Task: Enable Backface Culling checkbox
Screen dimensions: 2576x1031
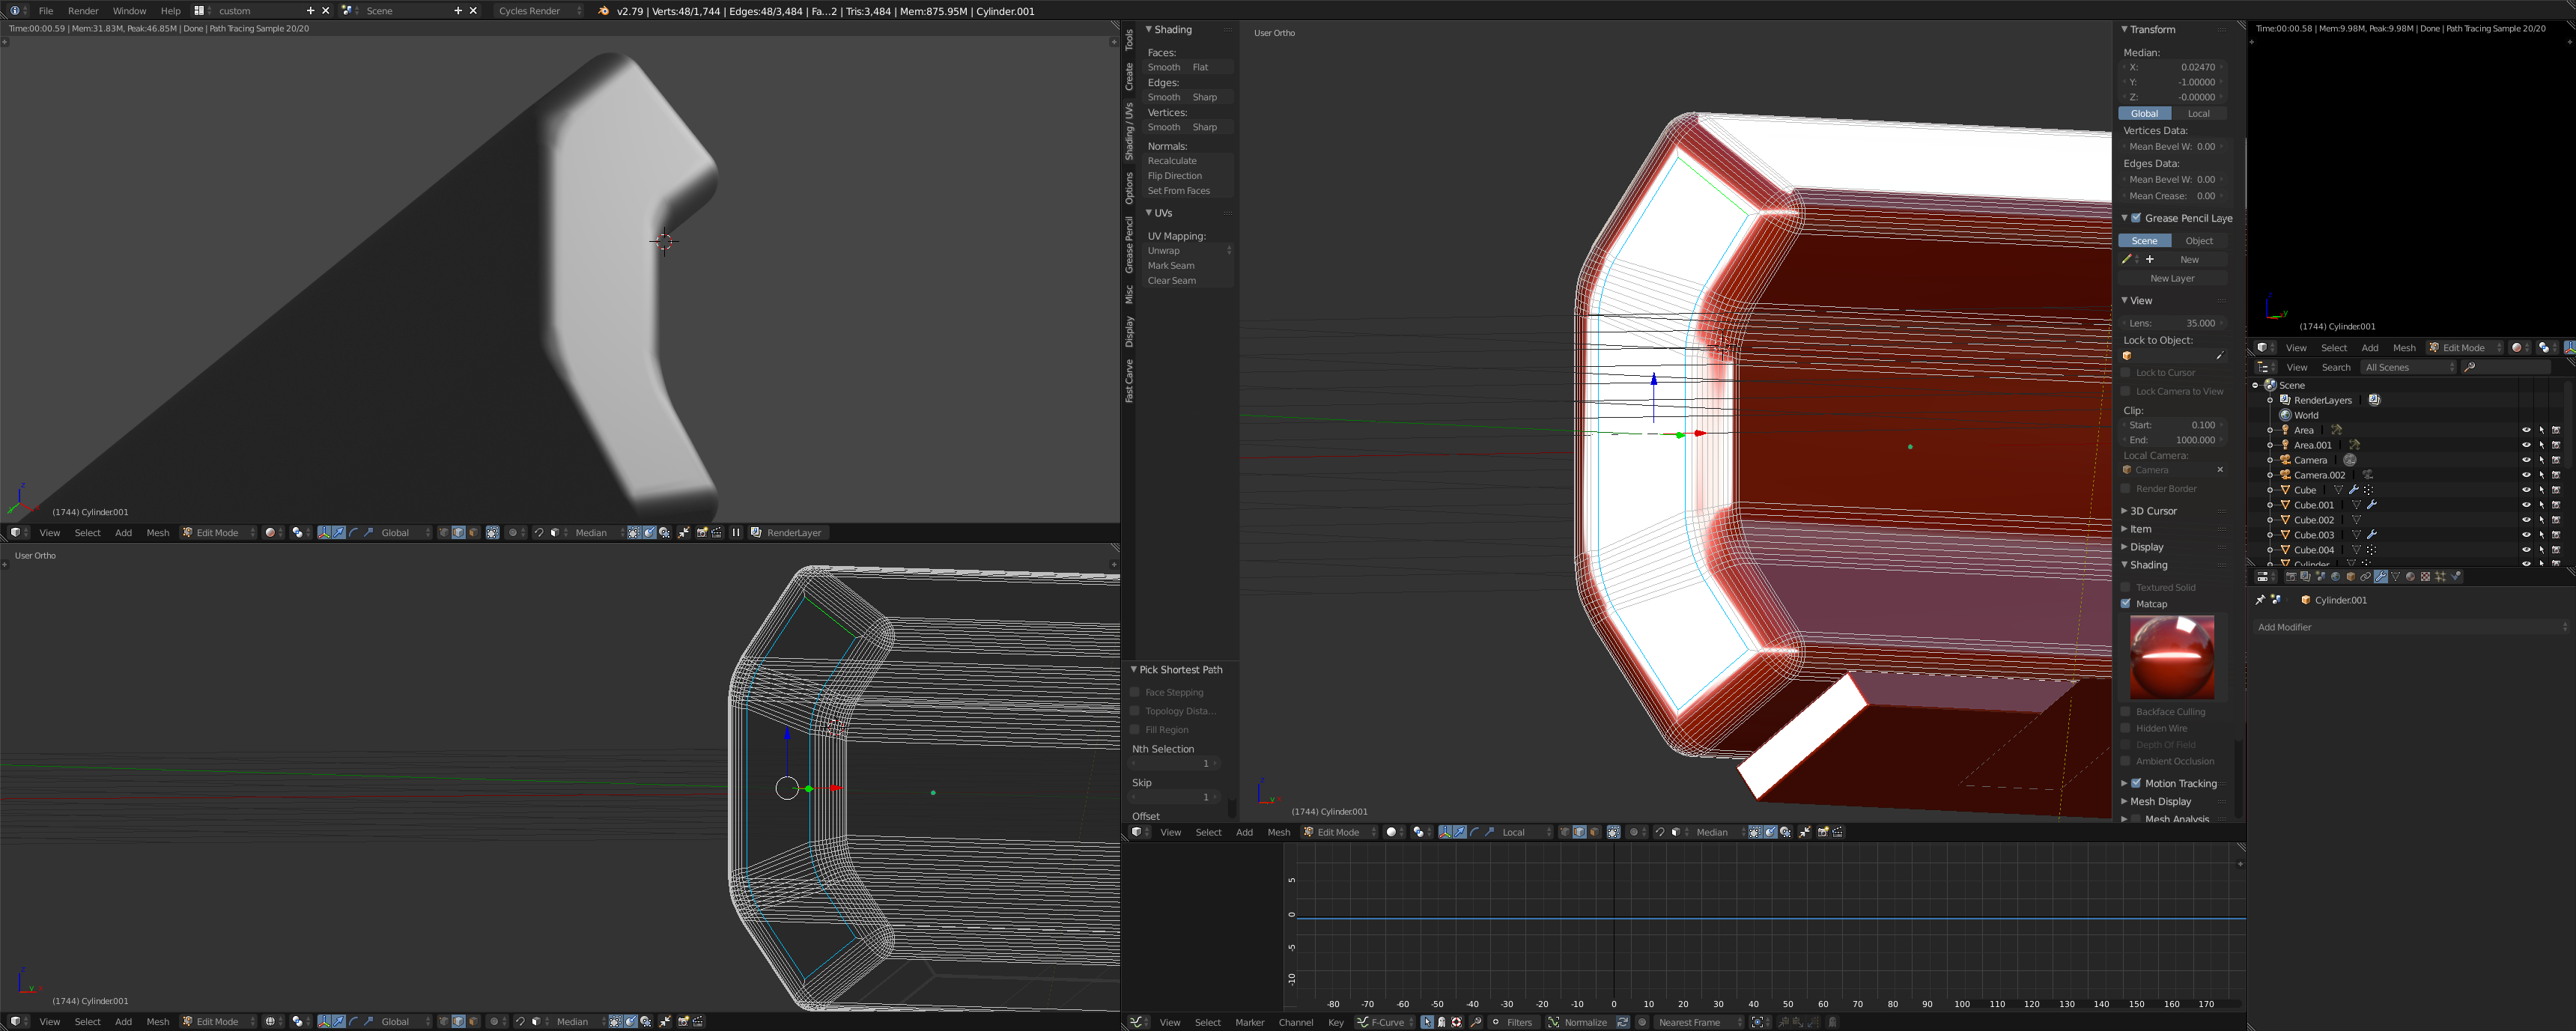Action: pyautogui.click(x=2126, y=712)
